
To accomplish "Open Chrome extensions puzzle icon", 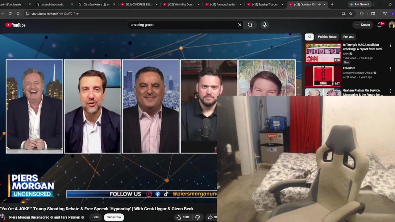I will [x=362, y=14].
